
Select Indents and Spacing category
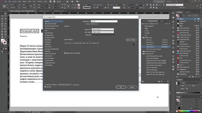pos(50,28)
